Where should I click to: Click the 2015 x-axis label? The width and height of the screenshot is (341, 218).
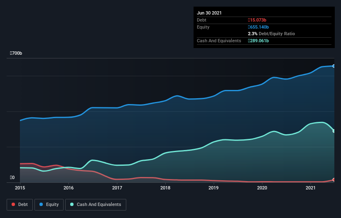coord(20,188)
